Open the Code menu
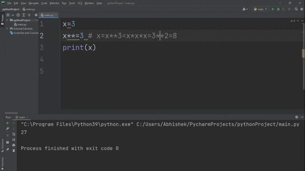The width and height of the screenshot is (305, 171). click(x=44, y=3)
